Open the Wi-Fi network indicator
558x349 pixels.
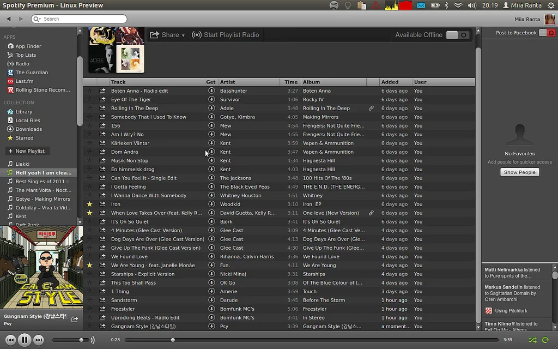pos(458,5)
